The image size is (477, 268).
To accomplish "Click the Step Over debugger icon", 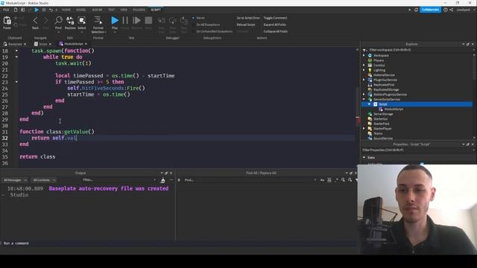I will [x=173, y=21].
